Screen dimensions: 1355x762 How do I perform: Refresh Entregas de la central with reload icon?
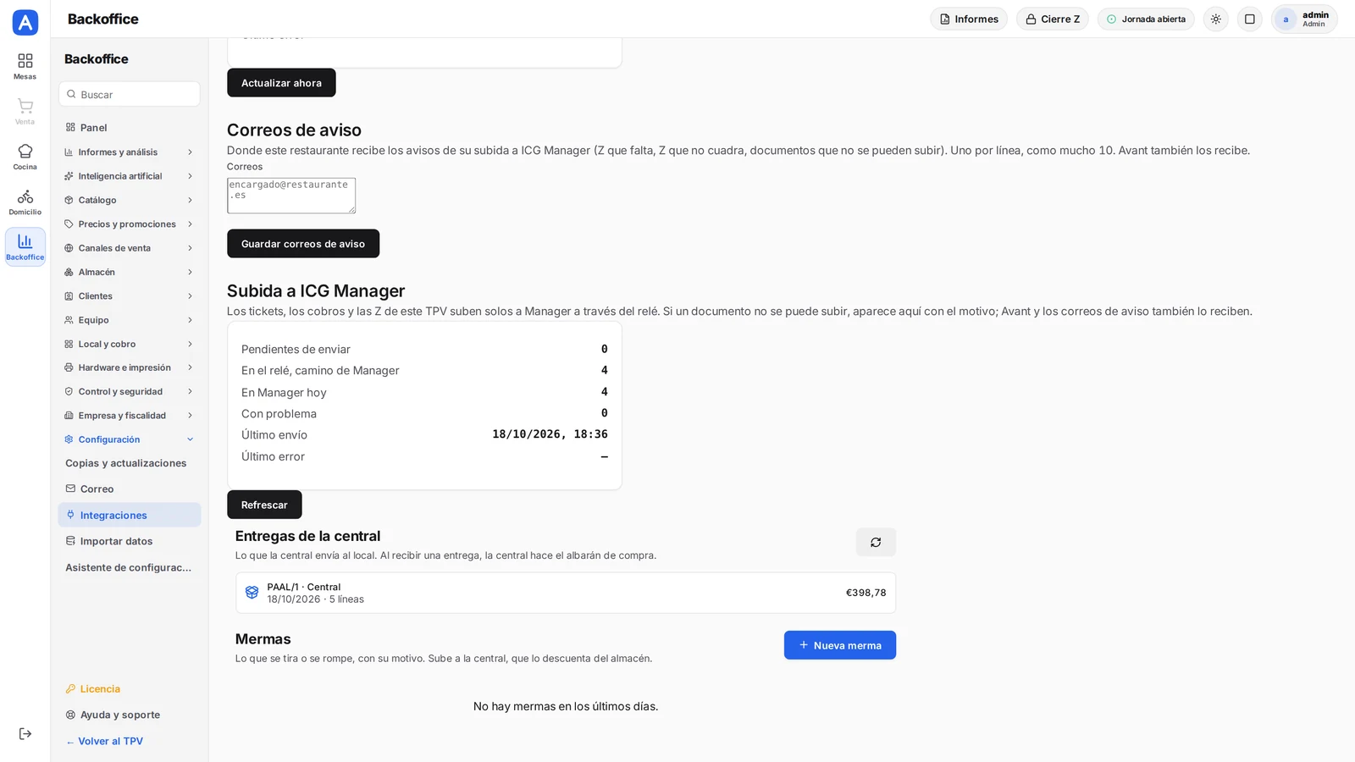point(876,542)
